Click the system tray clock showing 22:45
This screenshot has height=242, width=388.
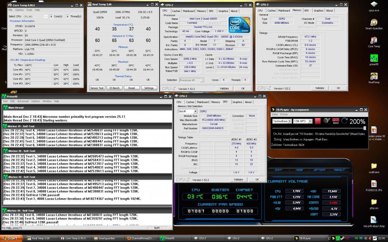tap(381, 238)
